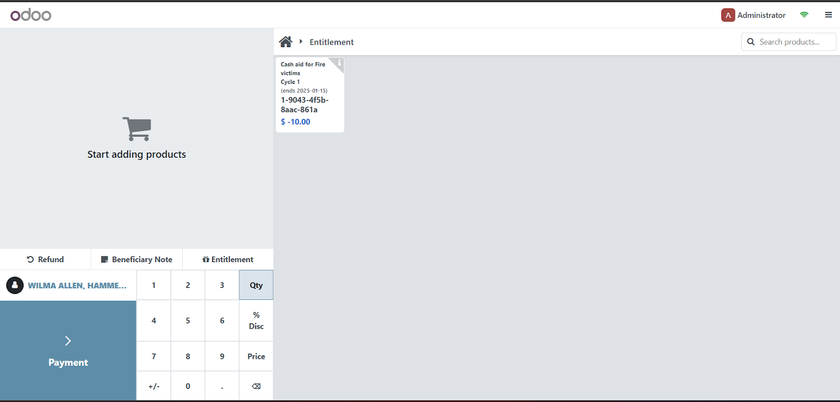The image size is (840, 402).
Task: Switch numpad to Price mode
Action: coord(256,356)
